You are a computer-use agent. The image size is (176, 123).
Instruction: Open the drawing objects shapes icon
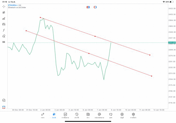pyautogui.click(x=4, y=36)
